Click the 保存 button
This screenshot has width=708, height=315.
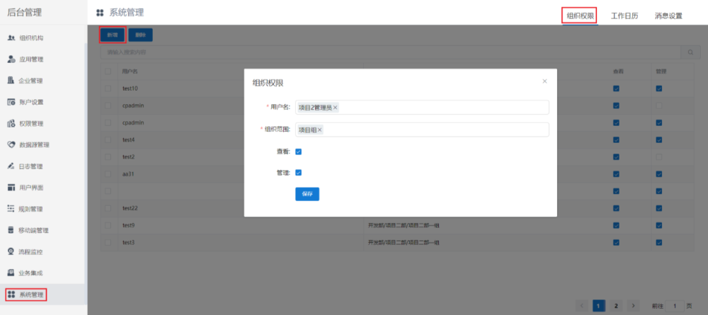(307, 194)
